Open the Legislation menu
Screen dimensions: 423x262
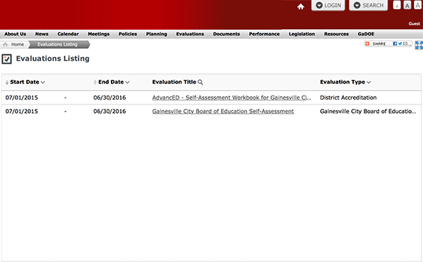point(302,34)
